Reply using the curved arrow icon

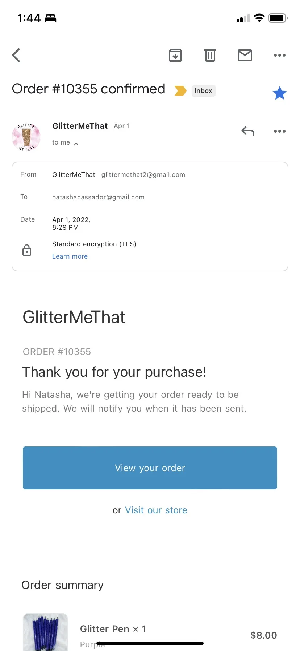[x=248, y=131]
